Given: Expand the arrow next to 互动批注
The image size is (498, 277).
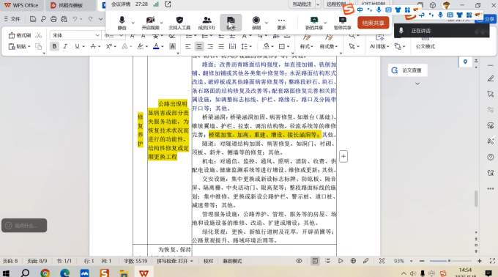Looking at the screenshot, I should (x=318, y=4).
